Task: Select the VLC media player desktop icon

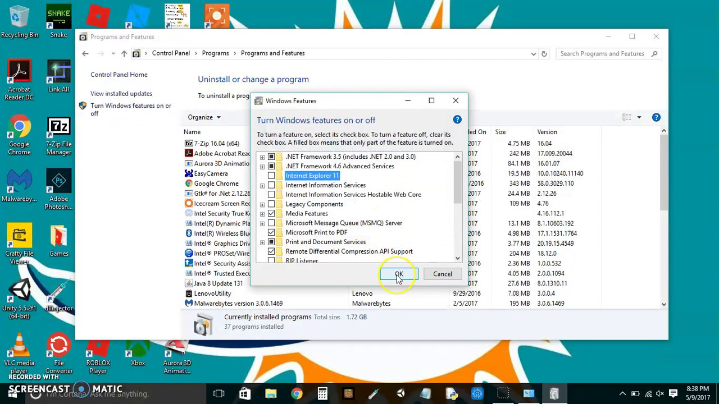Action: 19,353
